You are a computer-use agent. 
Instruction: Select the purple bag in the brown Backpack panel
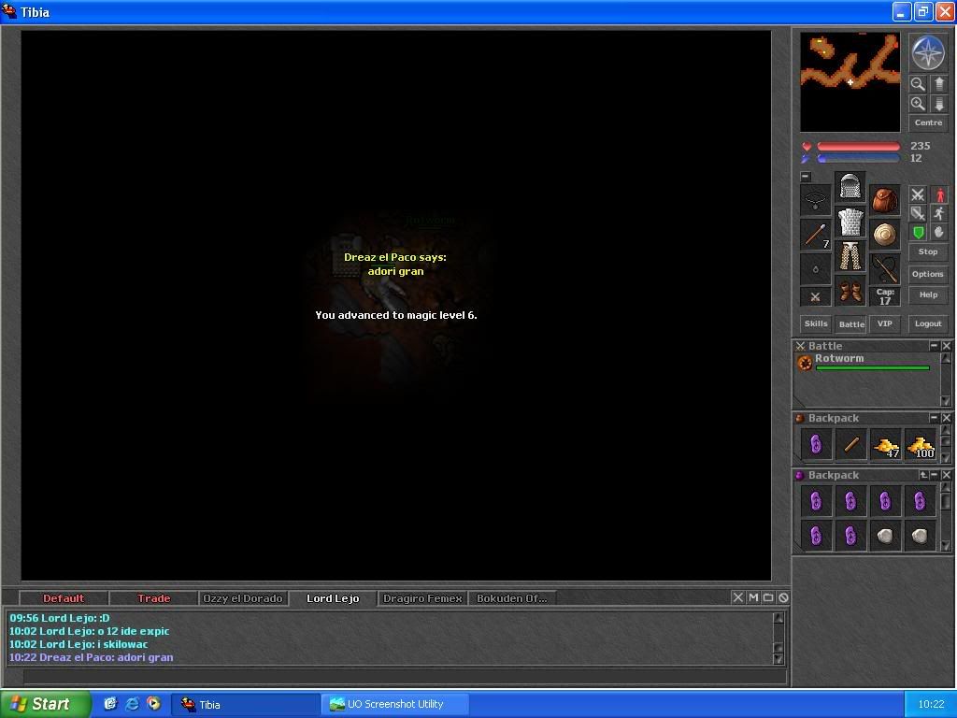816,444
